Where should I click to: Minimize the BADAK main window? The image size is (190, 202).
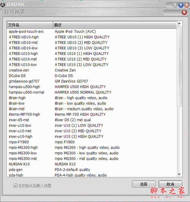pyautogui.click(x=175, y=5)
